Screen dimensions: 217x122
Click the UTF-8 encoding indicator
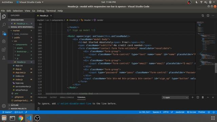(x=166, y=112)
